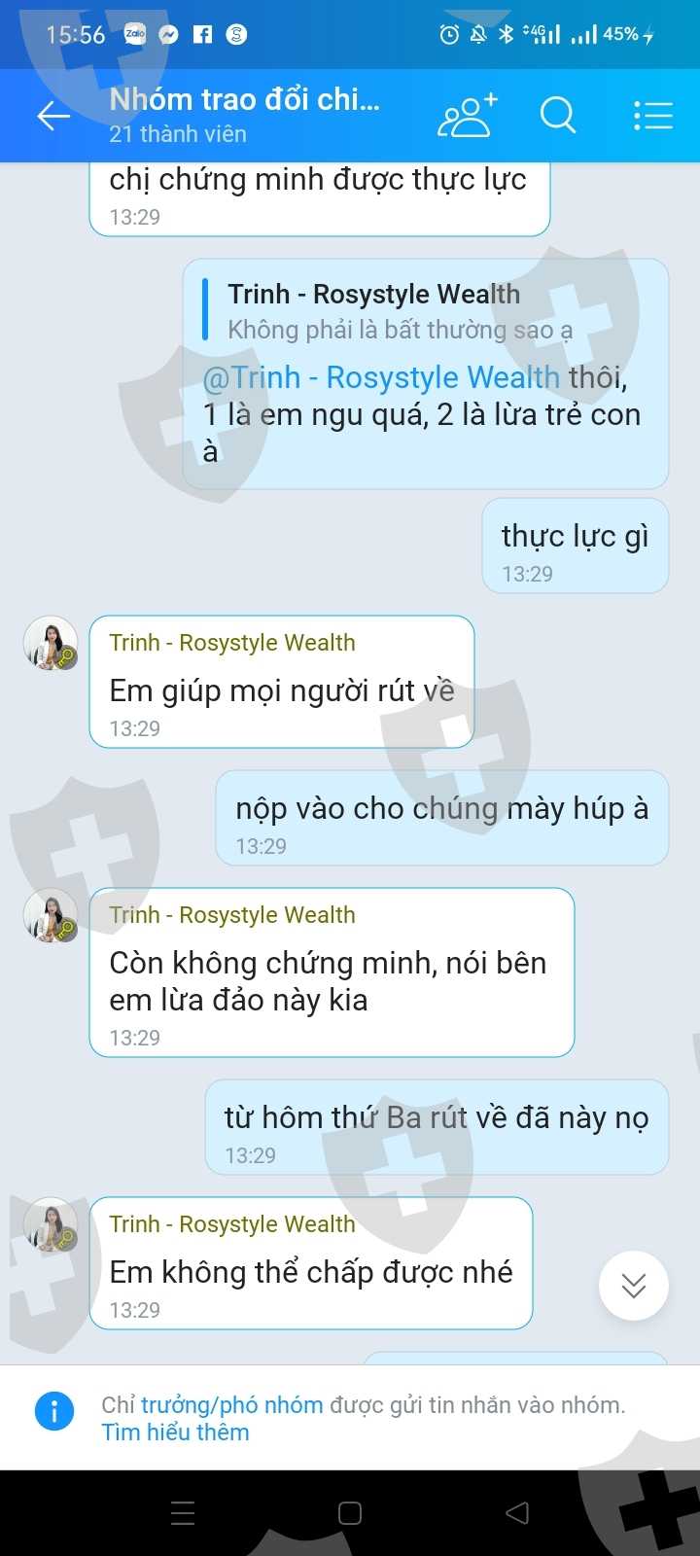Select the message "thực lực gì"
Image resolution: width=700 pixels, height=1556 pixels.
point(576,546)
